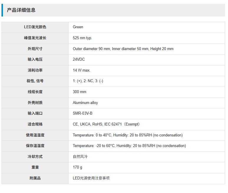This screenshot has width=228, height=193.
Task: Click the Aluminum alloy value
Action: coord(85,103)
